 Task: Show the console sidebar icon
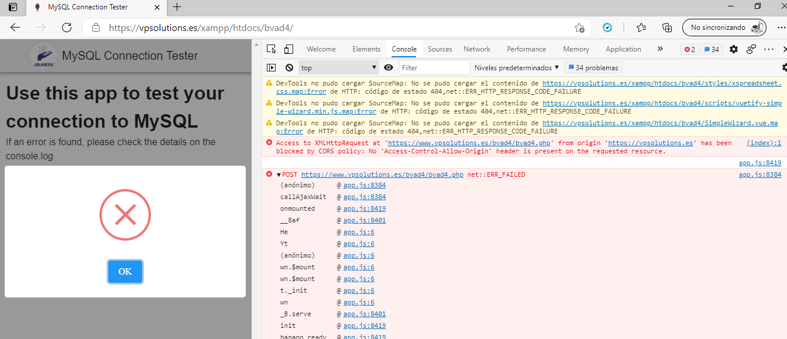(x=272, y=68)
